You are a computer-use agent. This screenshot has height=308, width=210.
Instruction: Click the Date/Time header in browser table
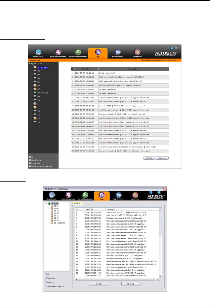86,69
